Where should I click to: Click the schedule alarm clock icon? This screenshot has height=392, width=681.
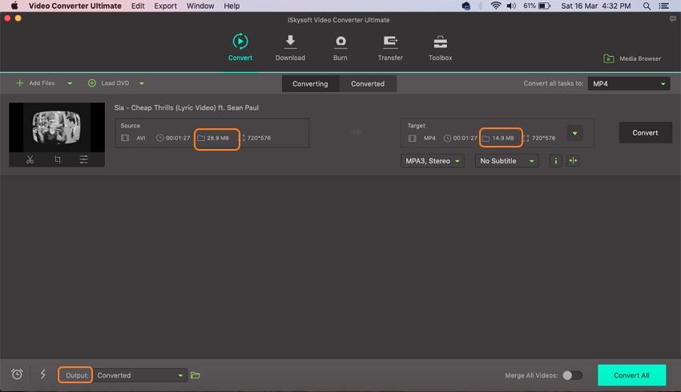pos(17,374)
